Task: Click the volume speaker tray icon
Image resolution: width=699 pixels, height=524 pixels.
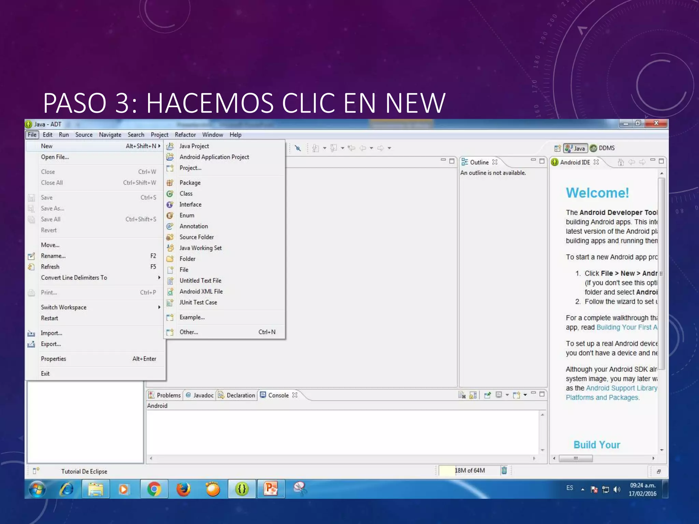Action: click(x=616, y=490)
